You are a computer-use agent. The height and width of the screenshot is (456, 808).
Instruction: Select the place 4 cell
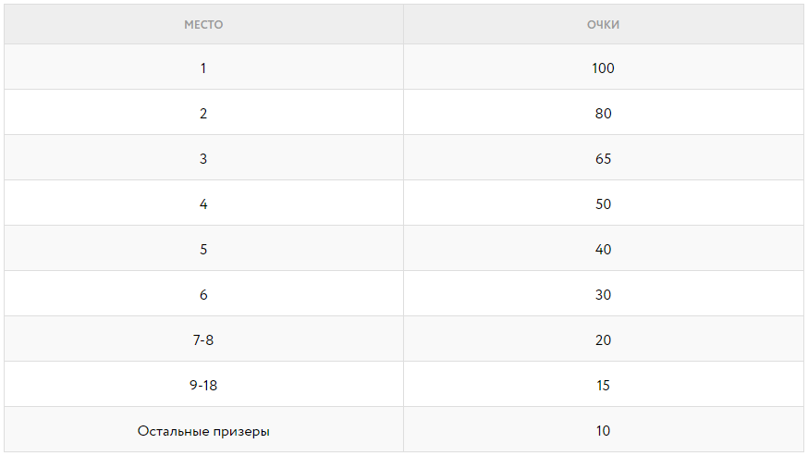[203, 204]
